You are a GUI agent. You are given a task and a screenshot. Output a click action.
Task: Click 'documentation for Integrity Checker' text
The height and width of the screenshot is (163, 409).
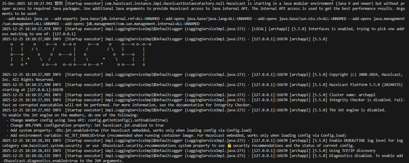tap(214, 105)
